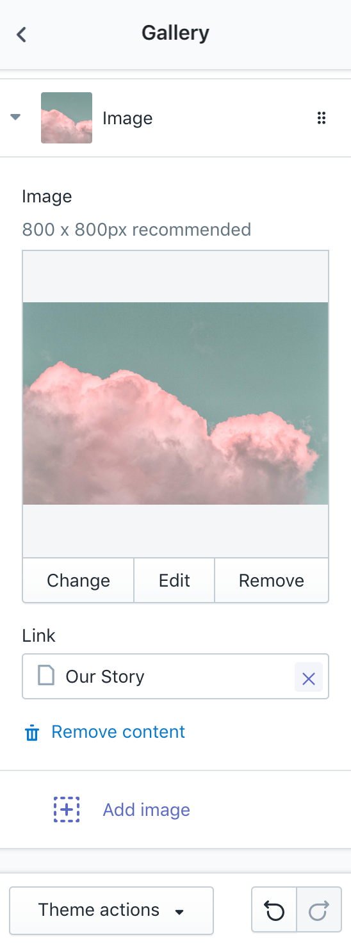
Task: Click the Add image link
Action: click(x=147, y=810)
